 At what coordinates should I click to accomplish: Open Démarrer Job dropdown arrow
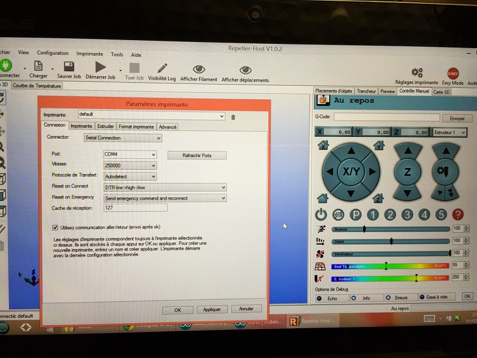(x=120, y=71)
